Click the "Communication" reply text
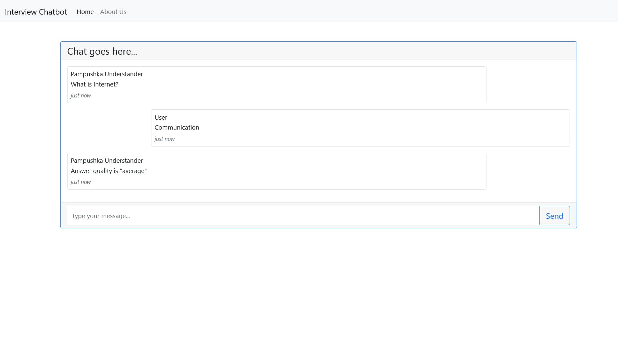 click(x=177, y=128)
